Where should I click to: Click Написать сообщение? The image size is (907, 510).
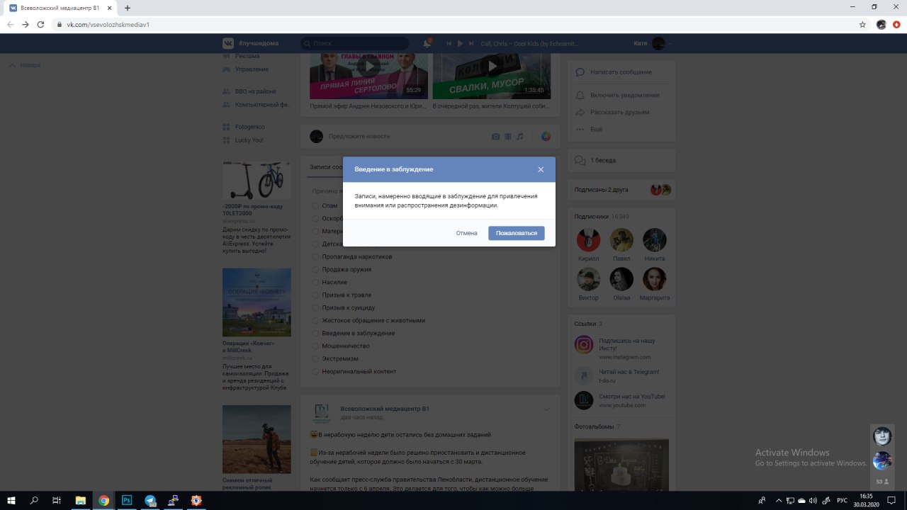pos(621,72)
